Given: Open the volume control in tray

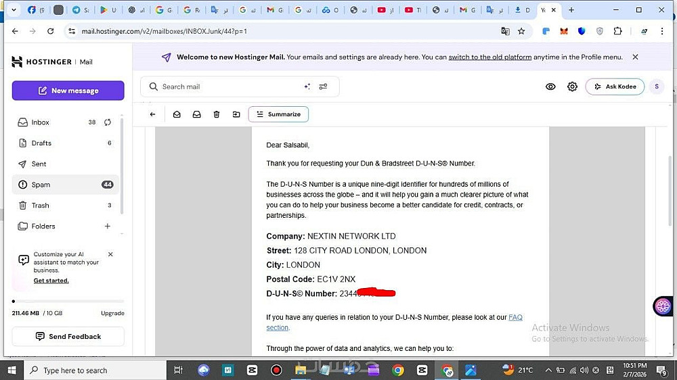Looking at the screenshot, I should click(584, 370).
